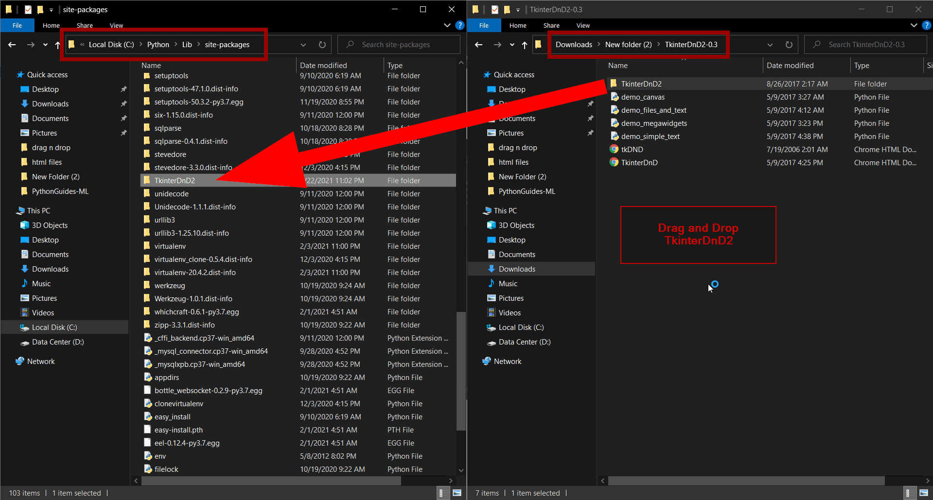This screenshot has width=933, height=500.
Task: Open Share tab in site-packages window
Action: (x=85, y=25)
